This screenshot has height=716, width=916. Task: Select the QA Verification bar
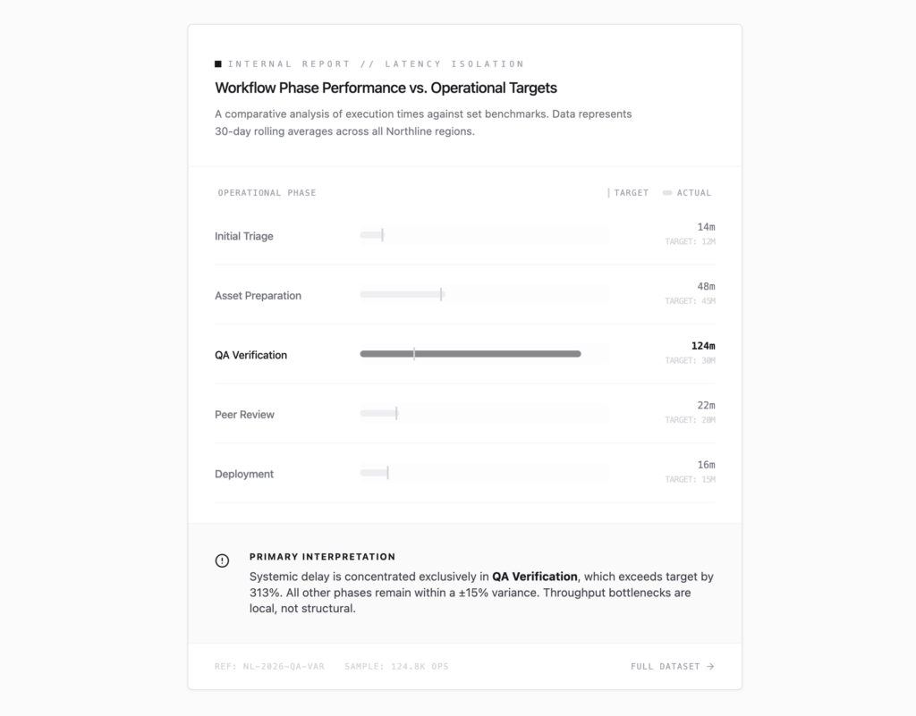click(471, 354)
